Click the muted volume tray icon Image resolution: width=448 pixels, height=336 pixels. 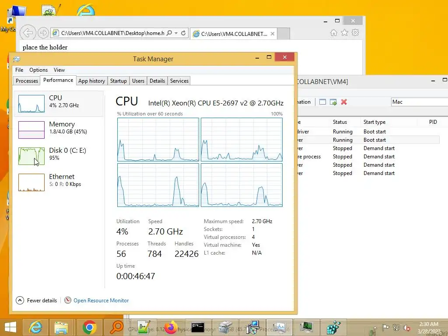coord(406,328)
